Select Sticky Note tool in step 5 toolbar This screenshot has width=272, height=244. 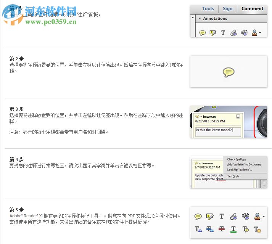(x=198, y=217)
